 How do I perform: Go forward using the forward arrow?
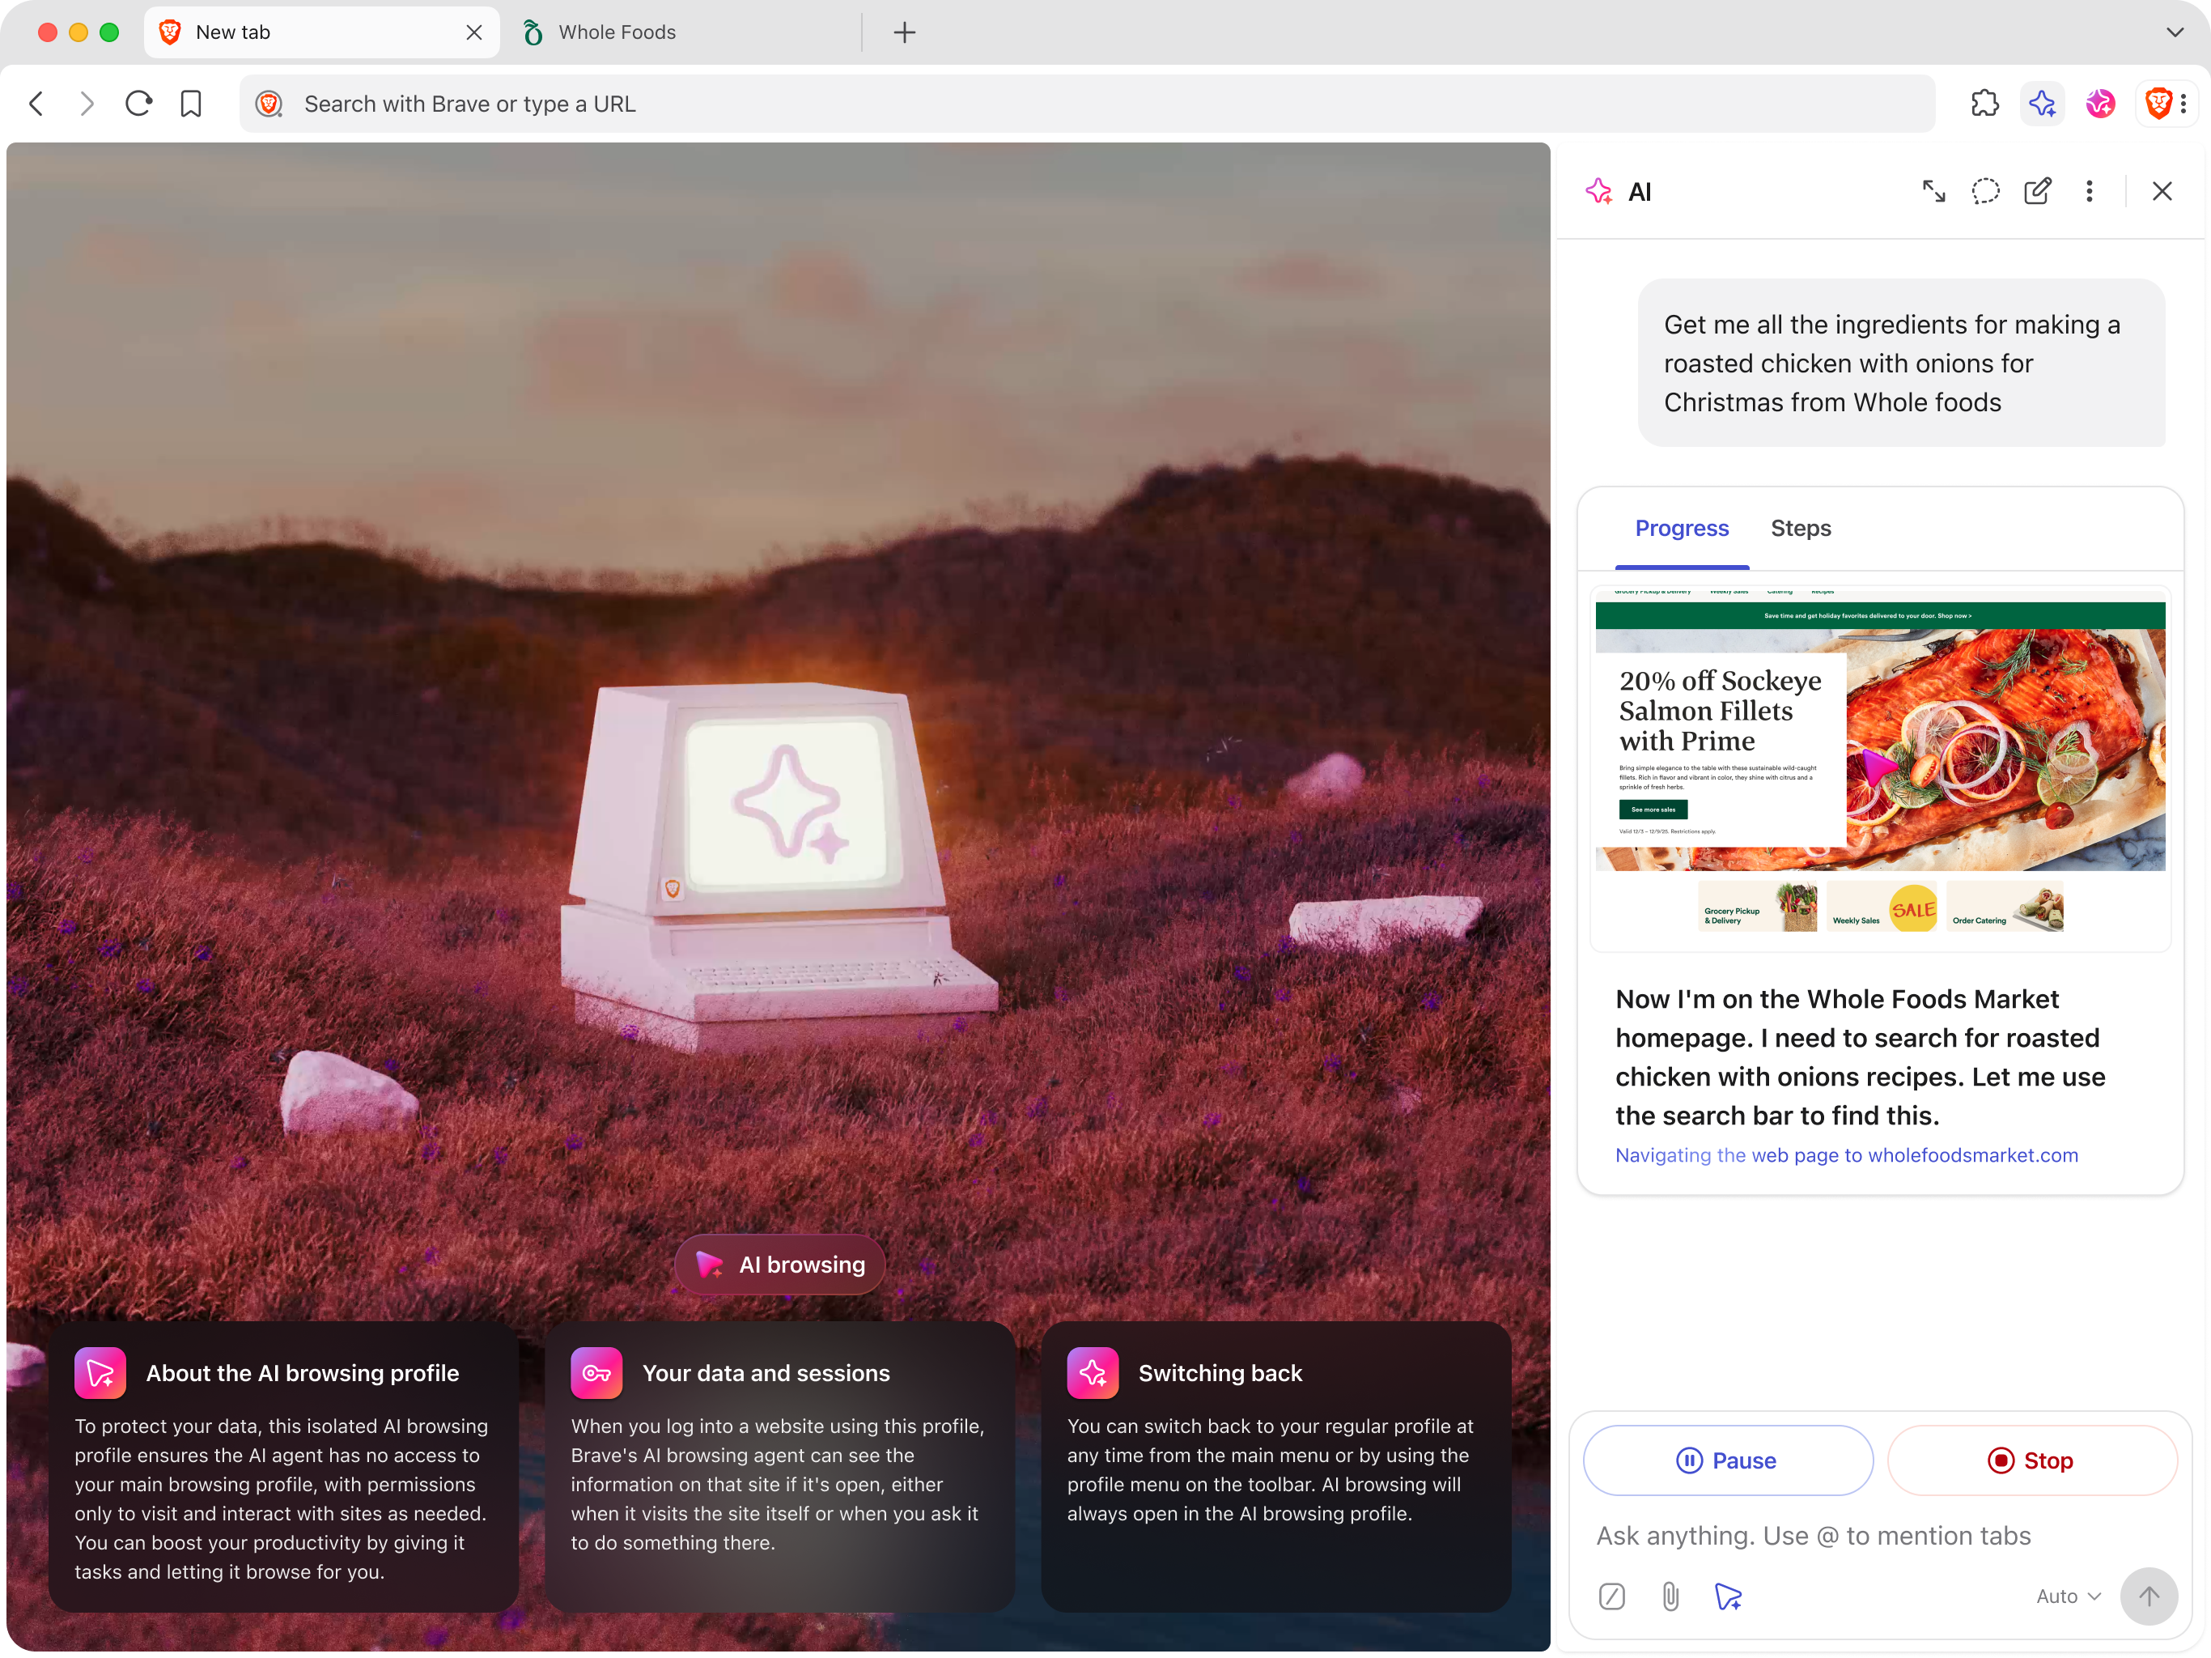click(87, 104)
